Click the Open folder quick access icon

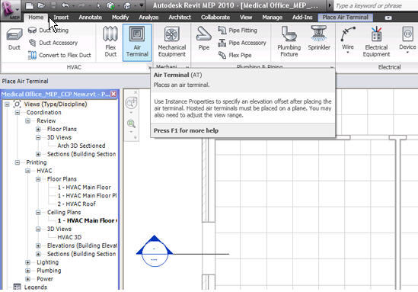coord(41,5)
